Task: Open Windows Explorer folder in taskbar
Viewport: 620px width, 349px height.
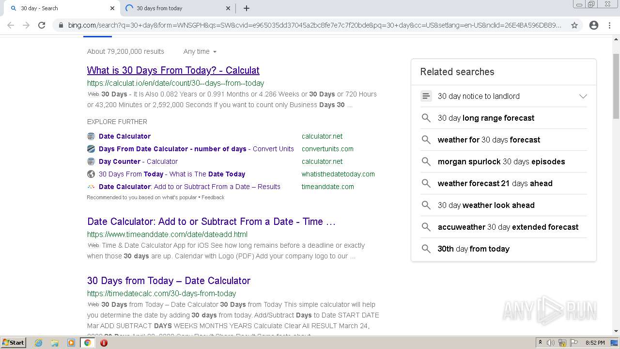Action: pyautogui.click(x=55, y=343)
